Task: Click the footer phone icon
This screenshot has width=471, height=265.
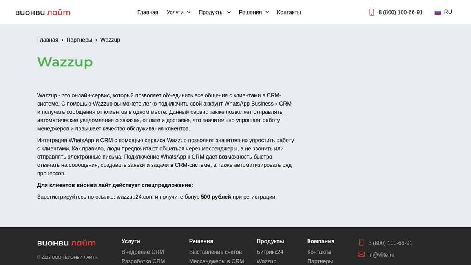Action: (x=361, y=243)
